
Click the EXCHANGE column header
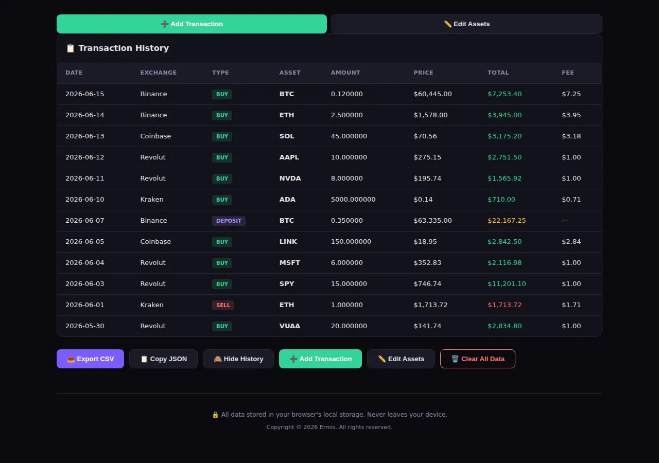pyautogui.click(x=159, y=73)
